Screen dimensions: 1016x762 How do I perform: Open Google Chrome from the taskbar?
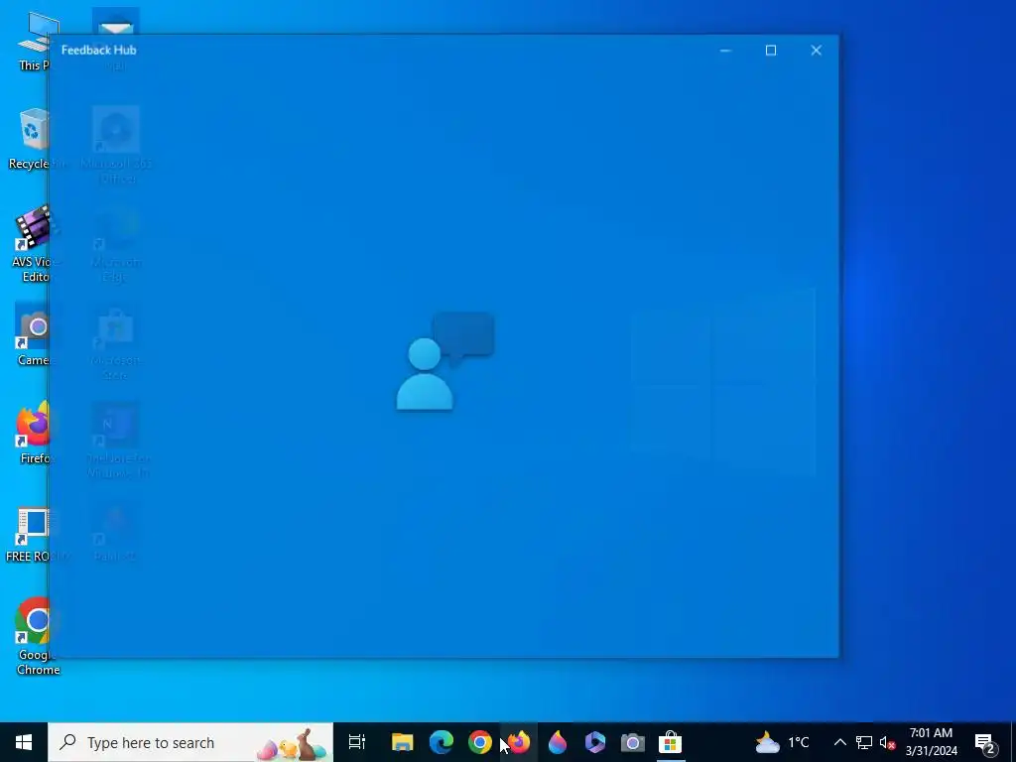(480, 742)
